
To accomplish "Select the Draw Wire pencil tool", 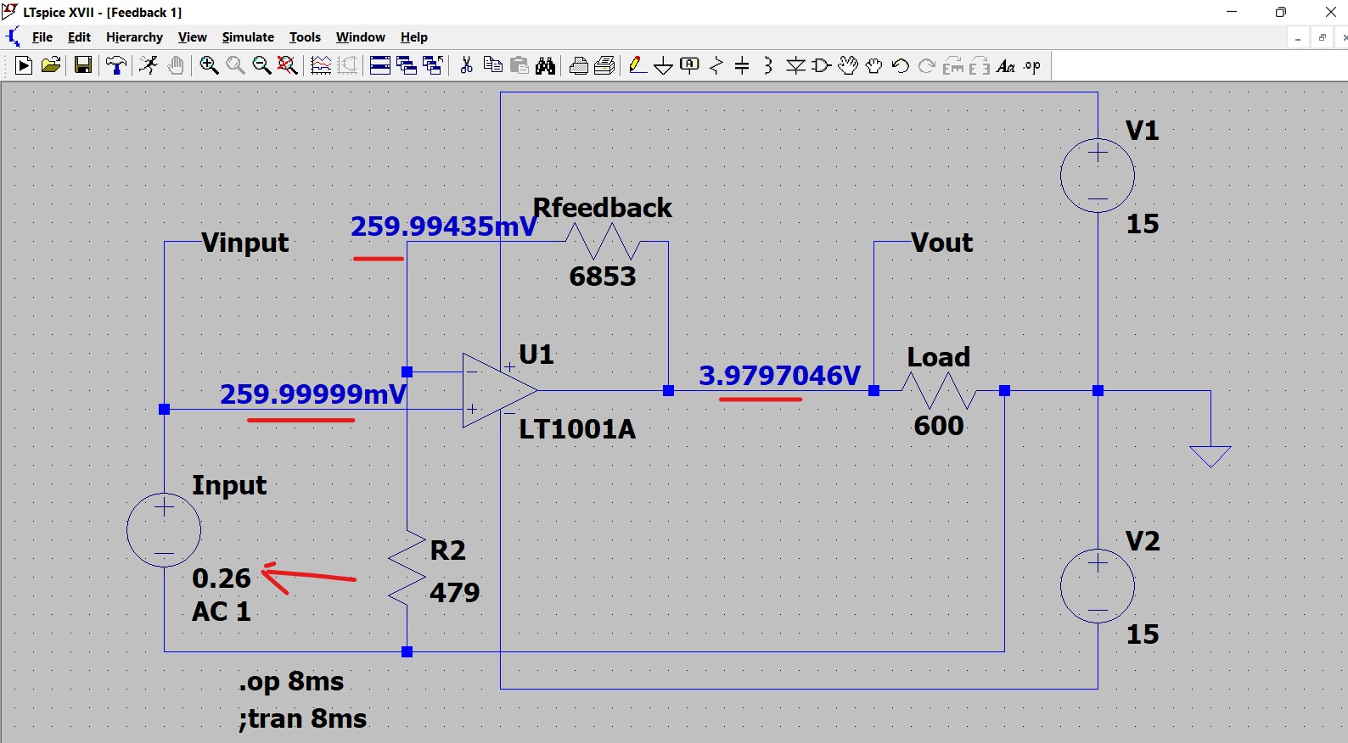I will click(x=637, y=66).
